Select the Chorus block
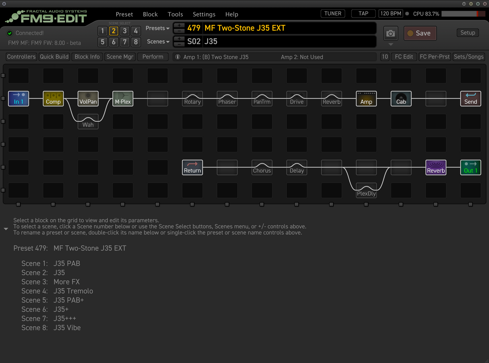489x363 pixels. pos(262,167)
